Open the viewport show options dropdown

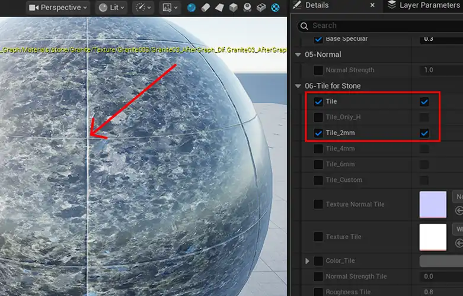coord(170,7)
